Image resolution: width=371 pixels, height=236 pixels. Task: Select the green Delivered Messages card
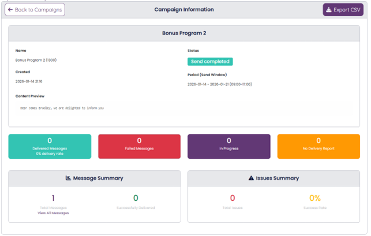(x=50, y=146)
